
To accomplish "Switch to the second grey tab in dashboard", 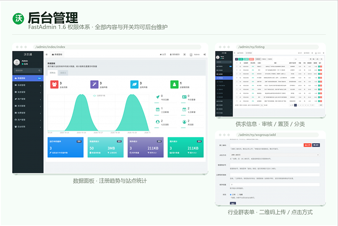I will coord(63,73).
